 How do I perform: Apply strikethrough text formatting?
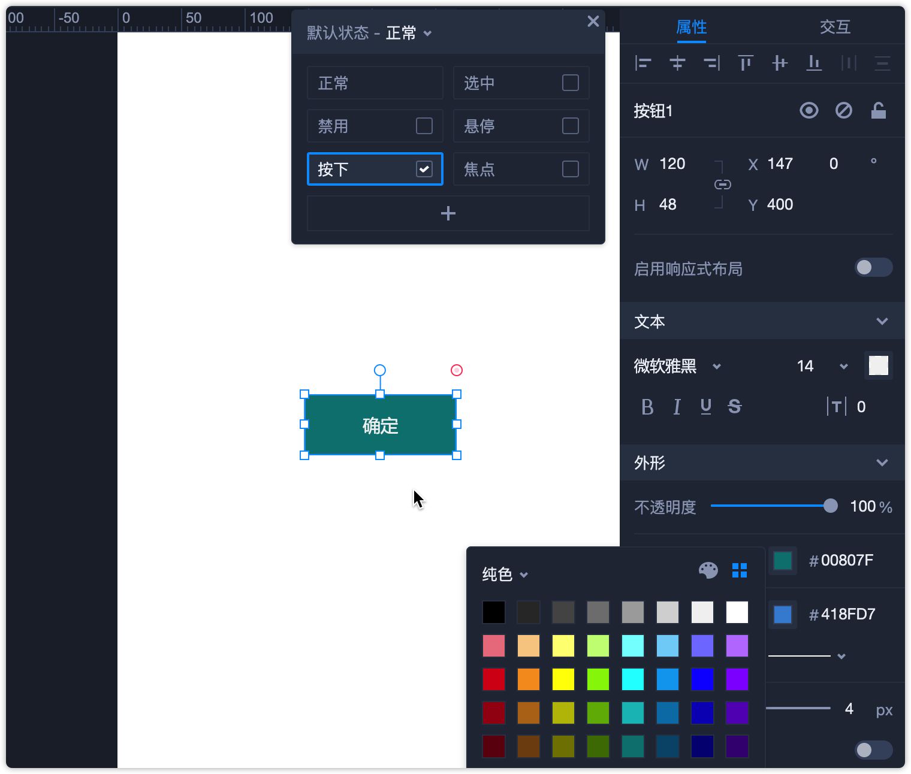734,407
